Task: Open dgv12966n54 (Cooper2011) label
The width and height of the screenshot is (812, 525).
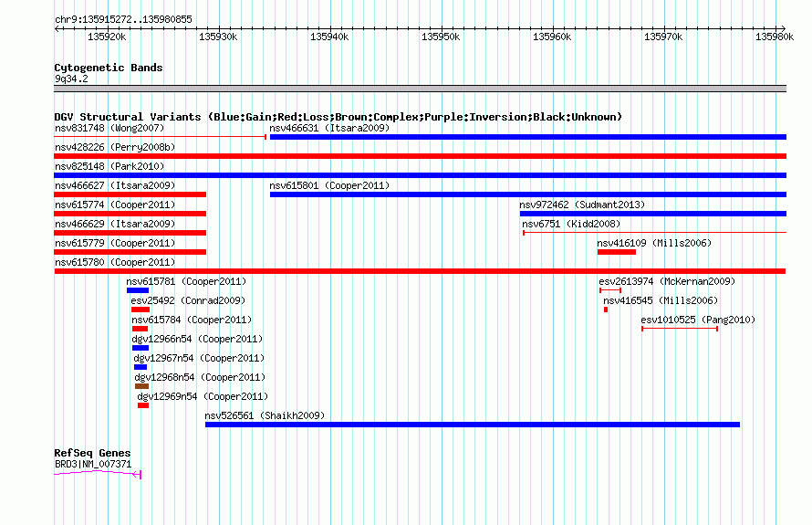Action: tap(197, 339)
